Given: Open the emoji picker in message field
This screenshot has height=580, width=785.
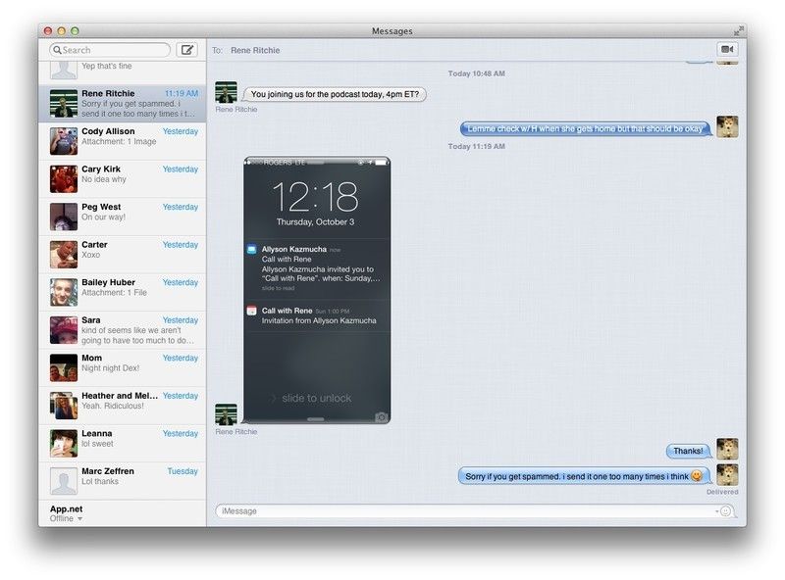Looking at the screenshot, I should pyautogui.click(x=726, y=511).
